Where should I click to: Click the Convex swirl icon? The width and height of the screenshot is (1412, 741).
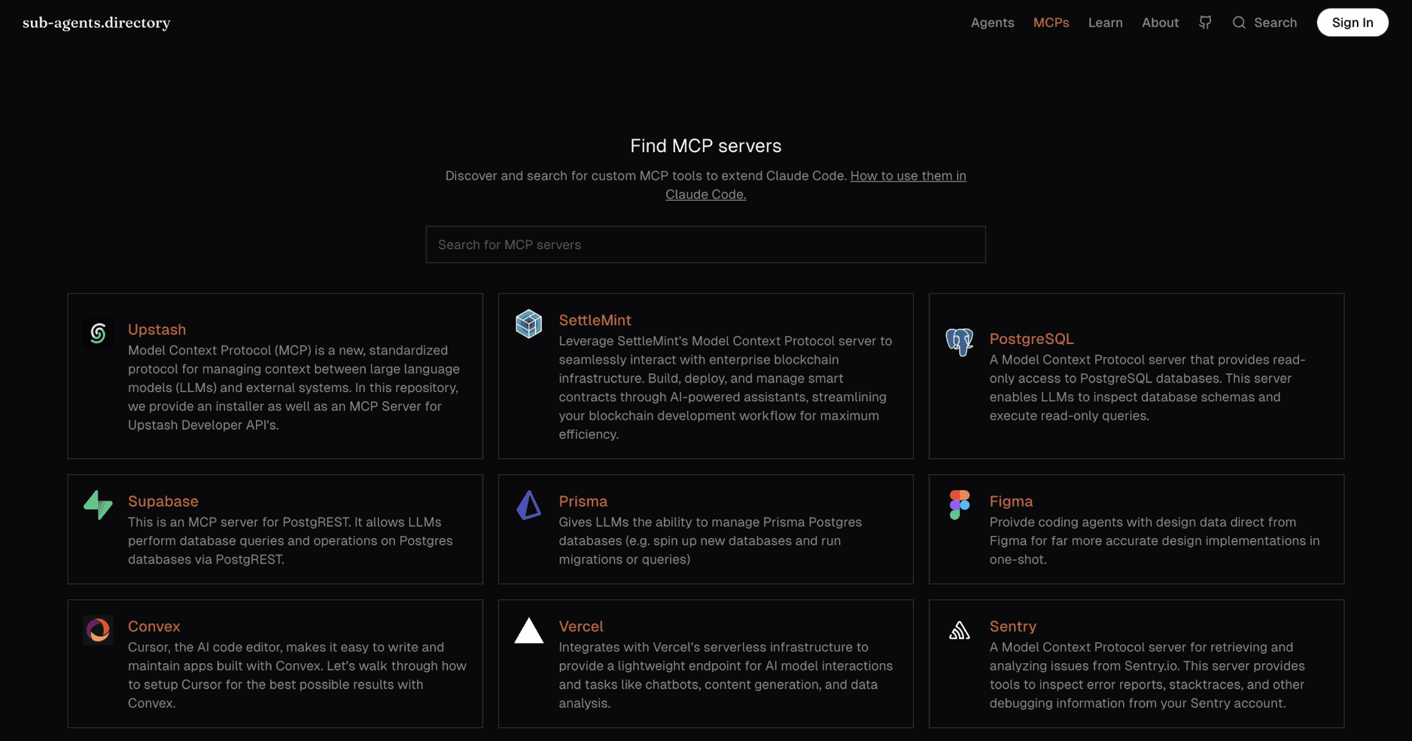(98, 630)
